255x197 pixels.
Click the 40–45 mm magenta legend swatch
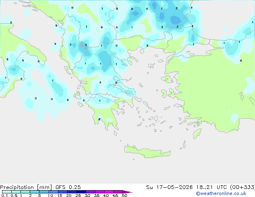click(x=109, y=192)
